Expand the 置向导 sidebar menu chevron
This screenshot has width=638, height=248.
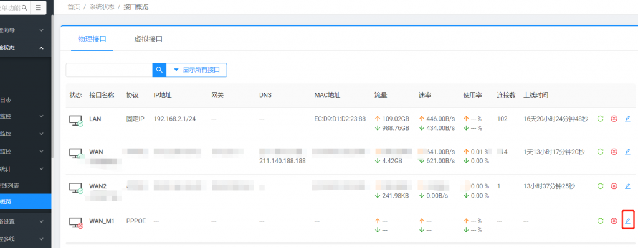[42, 30]
